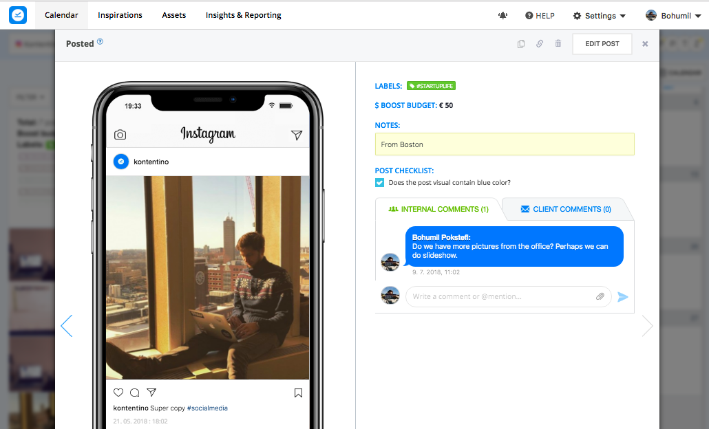709x429 pixels.
Task: Click the avatar beside the comment input
Action: point(390,296)
